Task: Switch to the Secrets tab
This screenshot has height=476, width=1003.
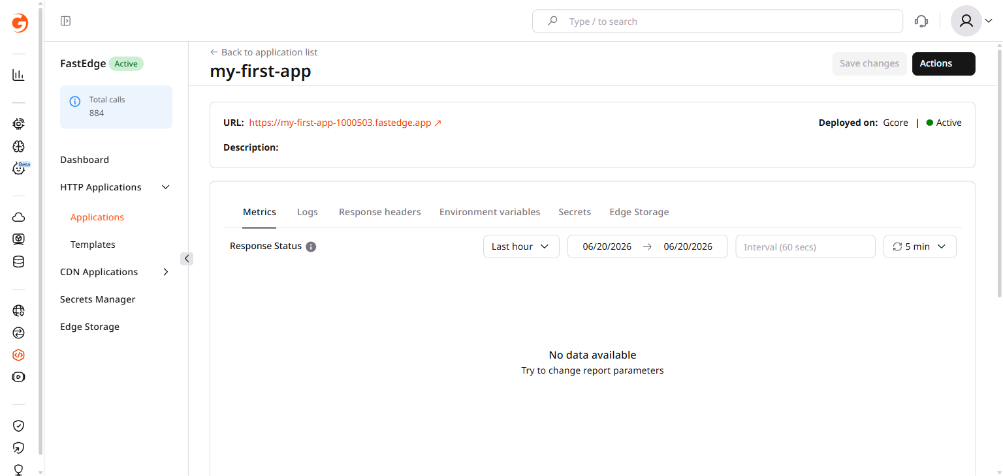Action: [575, 212]
